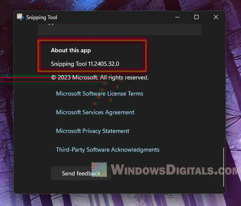This screenshot has height=206, width=241.
Task: Select the 'About this app' heading
Action: coord(71,50)
